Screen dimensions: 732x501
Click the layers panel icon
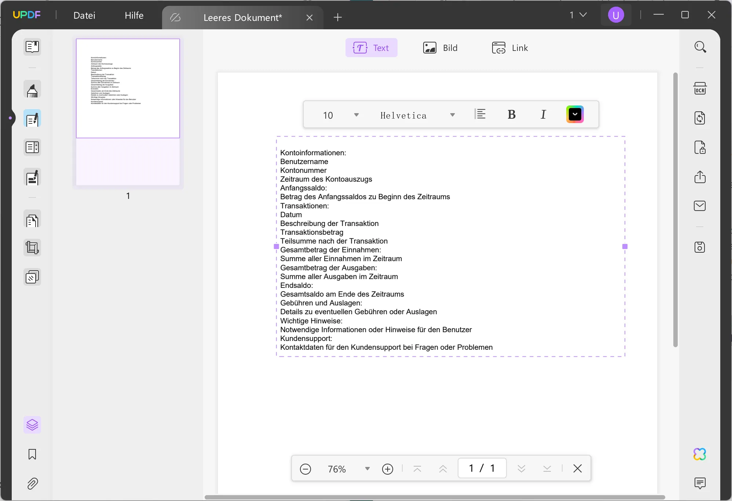click(x=32, y=425)
